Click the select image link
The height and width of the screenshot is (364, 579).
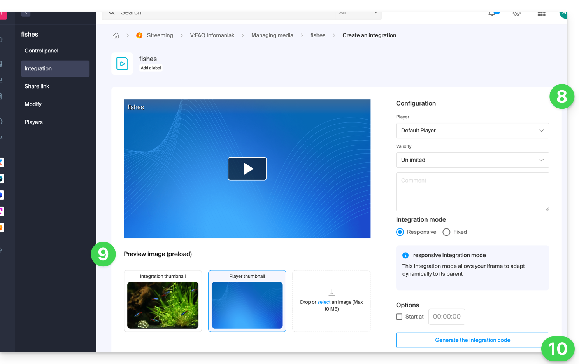pos(324,302)
